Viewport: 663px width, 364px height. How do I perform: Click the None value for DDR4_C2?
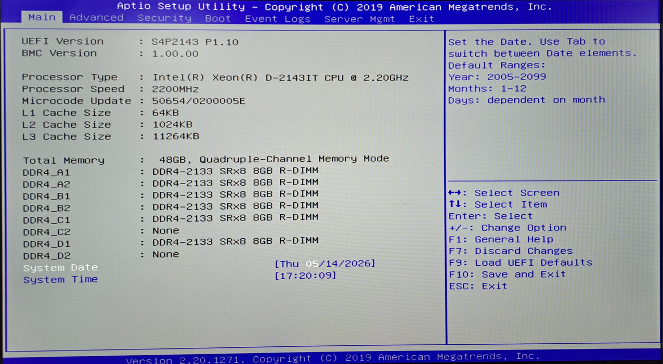(x=165, y=230)
